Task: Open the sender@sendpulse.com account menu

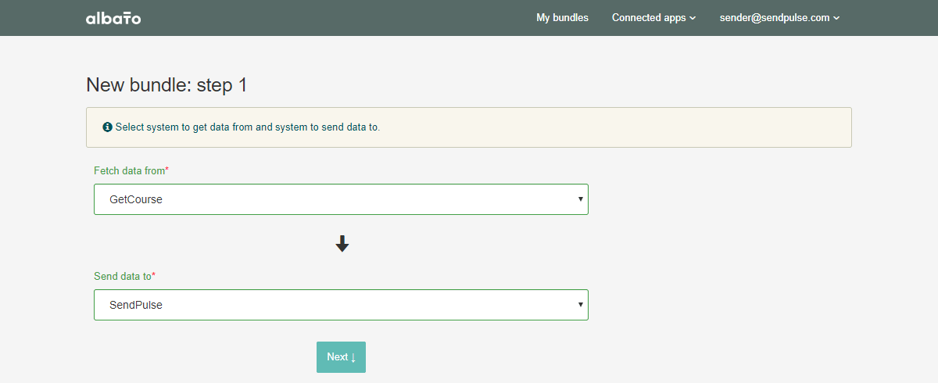Action: tap(779, 18)
